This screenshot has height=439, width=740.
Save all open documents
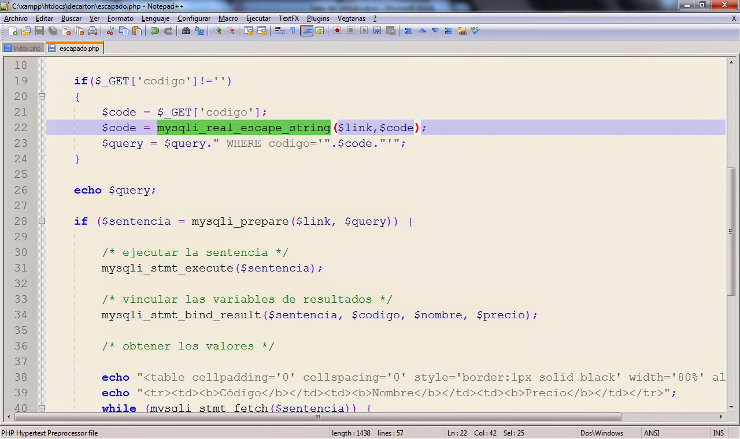pyautogui.click(x=53, y=31)
